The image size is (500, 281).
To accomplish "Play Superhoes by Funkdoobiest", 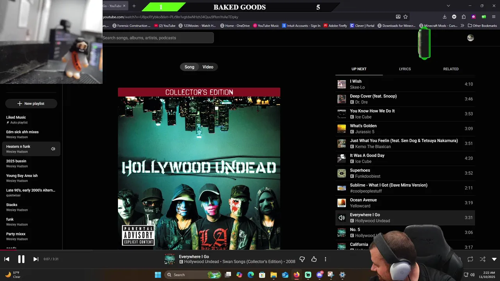I will [x=405, y=173].
